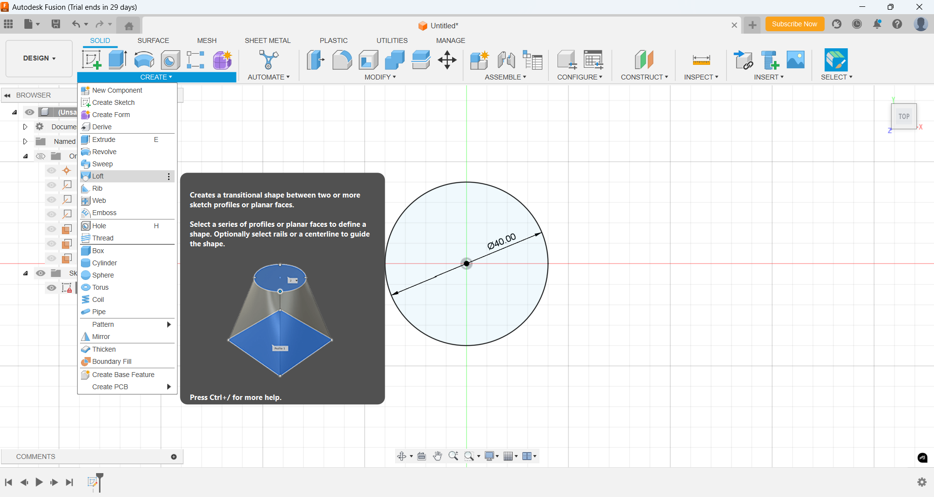Close the Untitled document tab
Viewport: 934px width, 497px height.
click(734, 25)
